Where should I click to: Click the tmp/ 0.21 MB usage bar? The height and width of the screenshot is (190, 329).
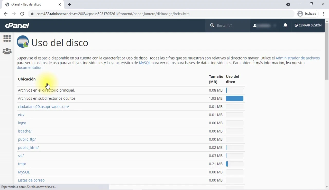pos(235,164)
